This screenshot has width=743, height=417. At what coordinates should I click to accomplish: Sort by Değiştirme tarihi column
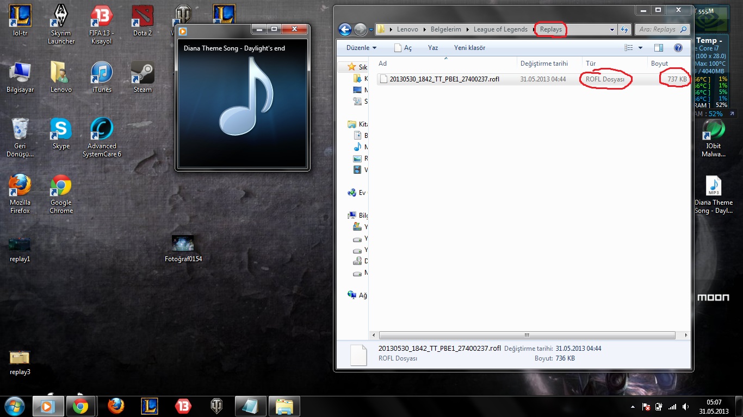[x=549, y=64]
